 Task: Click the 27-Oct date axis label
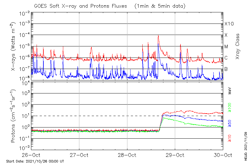(x=79, y=155)
